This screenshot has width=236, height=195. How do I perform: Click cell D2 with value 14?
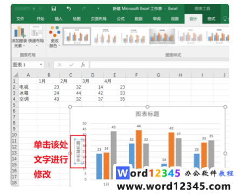[x=93, y=87]
